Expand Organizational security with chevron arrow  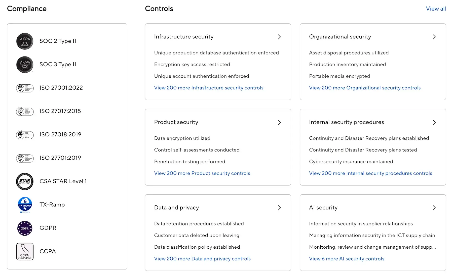(434, 37)
